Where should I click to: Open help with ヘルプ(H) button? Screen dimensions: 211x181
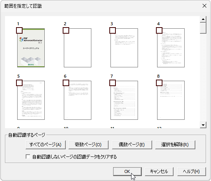192,171
